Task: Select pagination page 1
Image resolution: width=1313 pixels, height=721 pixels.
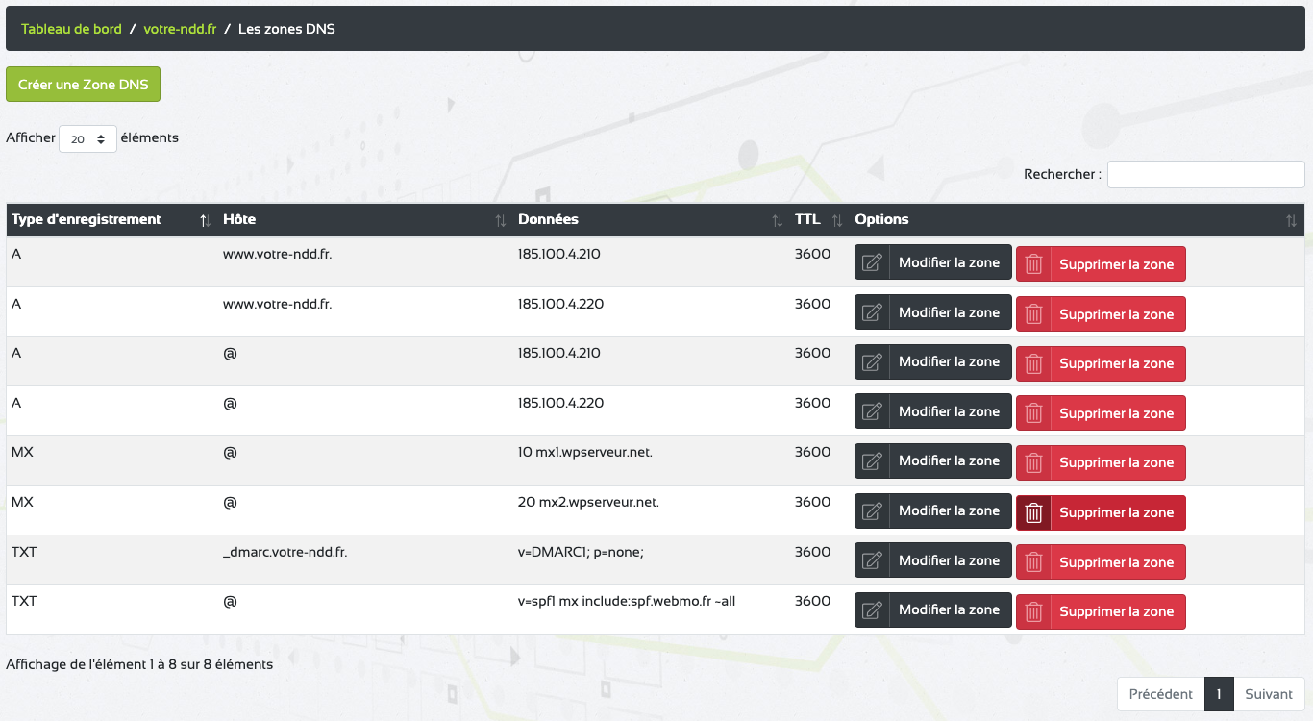Action: click(1219, 694)
